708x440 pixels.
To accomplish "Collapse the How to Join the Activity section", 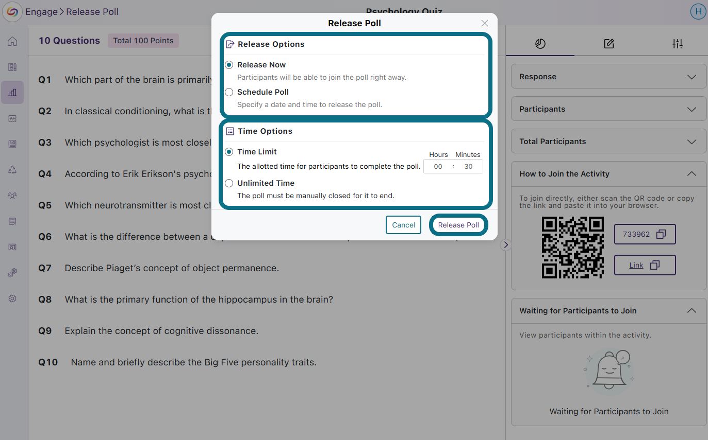I will tap(691, 174).
